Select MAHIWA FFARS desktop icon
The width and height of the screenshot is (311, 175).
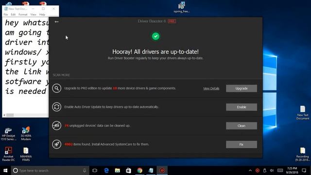click(26, 154)
